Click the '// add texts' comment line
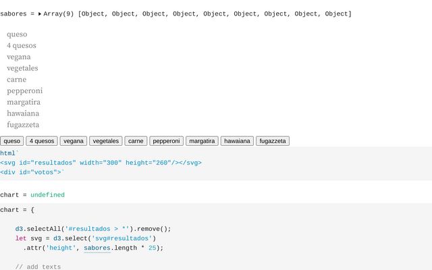Viewport: 432px width, 270px height. coord(38,267)
